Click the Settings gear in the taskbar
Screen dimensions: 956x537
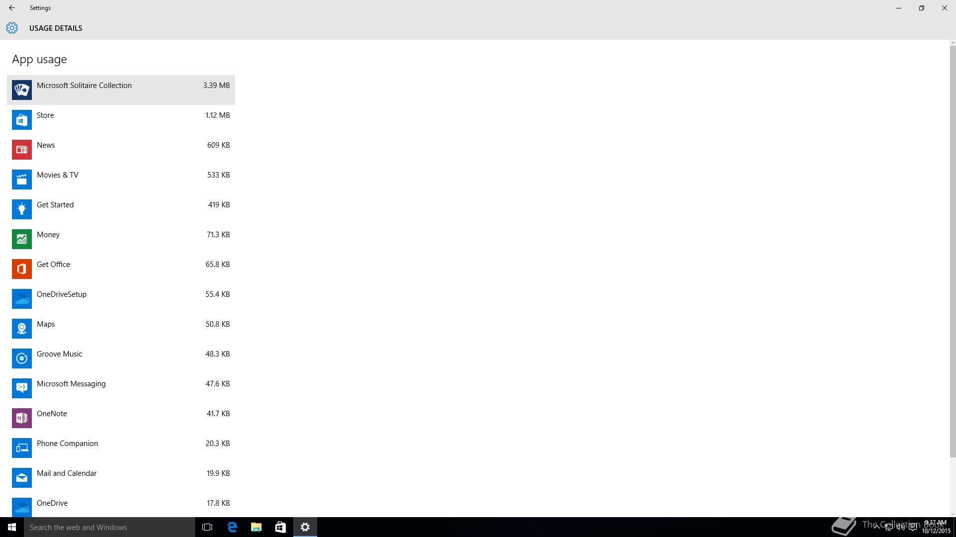pos(305,527)
